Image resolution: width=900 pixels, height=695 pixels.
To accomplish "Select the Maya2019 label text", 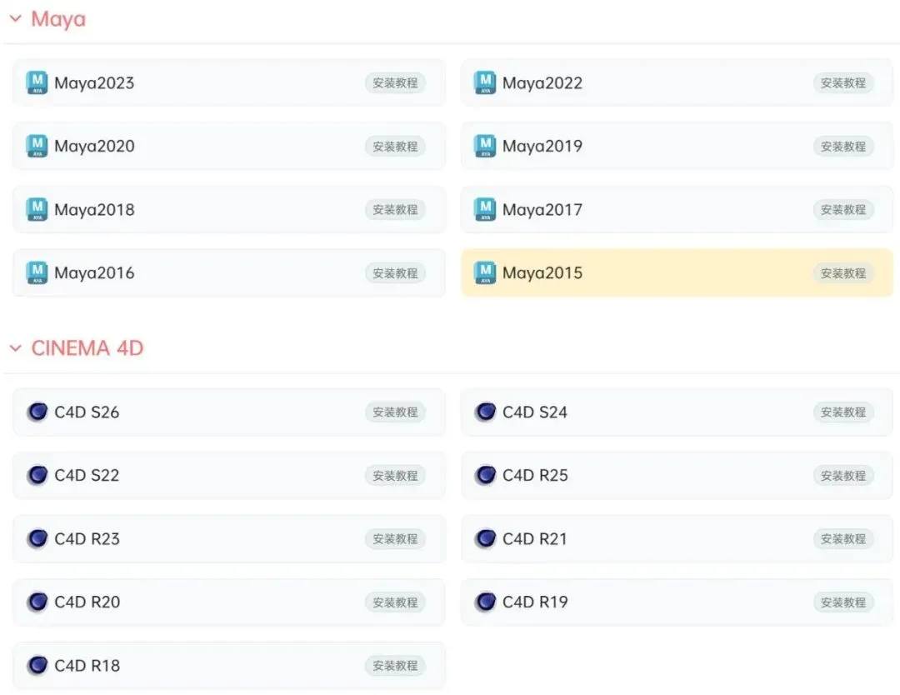I will 542,147.
